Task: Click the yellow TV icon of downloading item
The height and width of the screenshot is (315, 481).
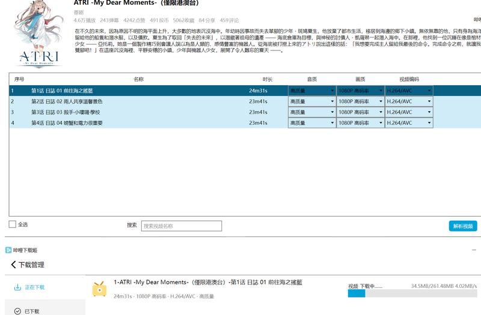Action: click(99, 289)
